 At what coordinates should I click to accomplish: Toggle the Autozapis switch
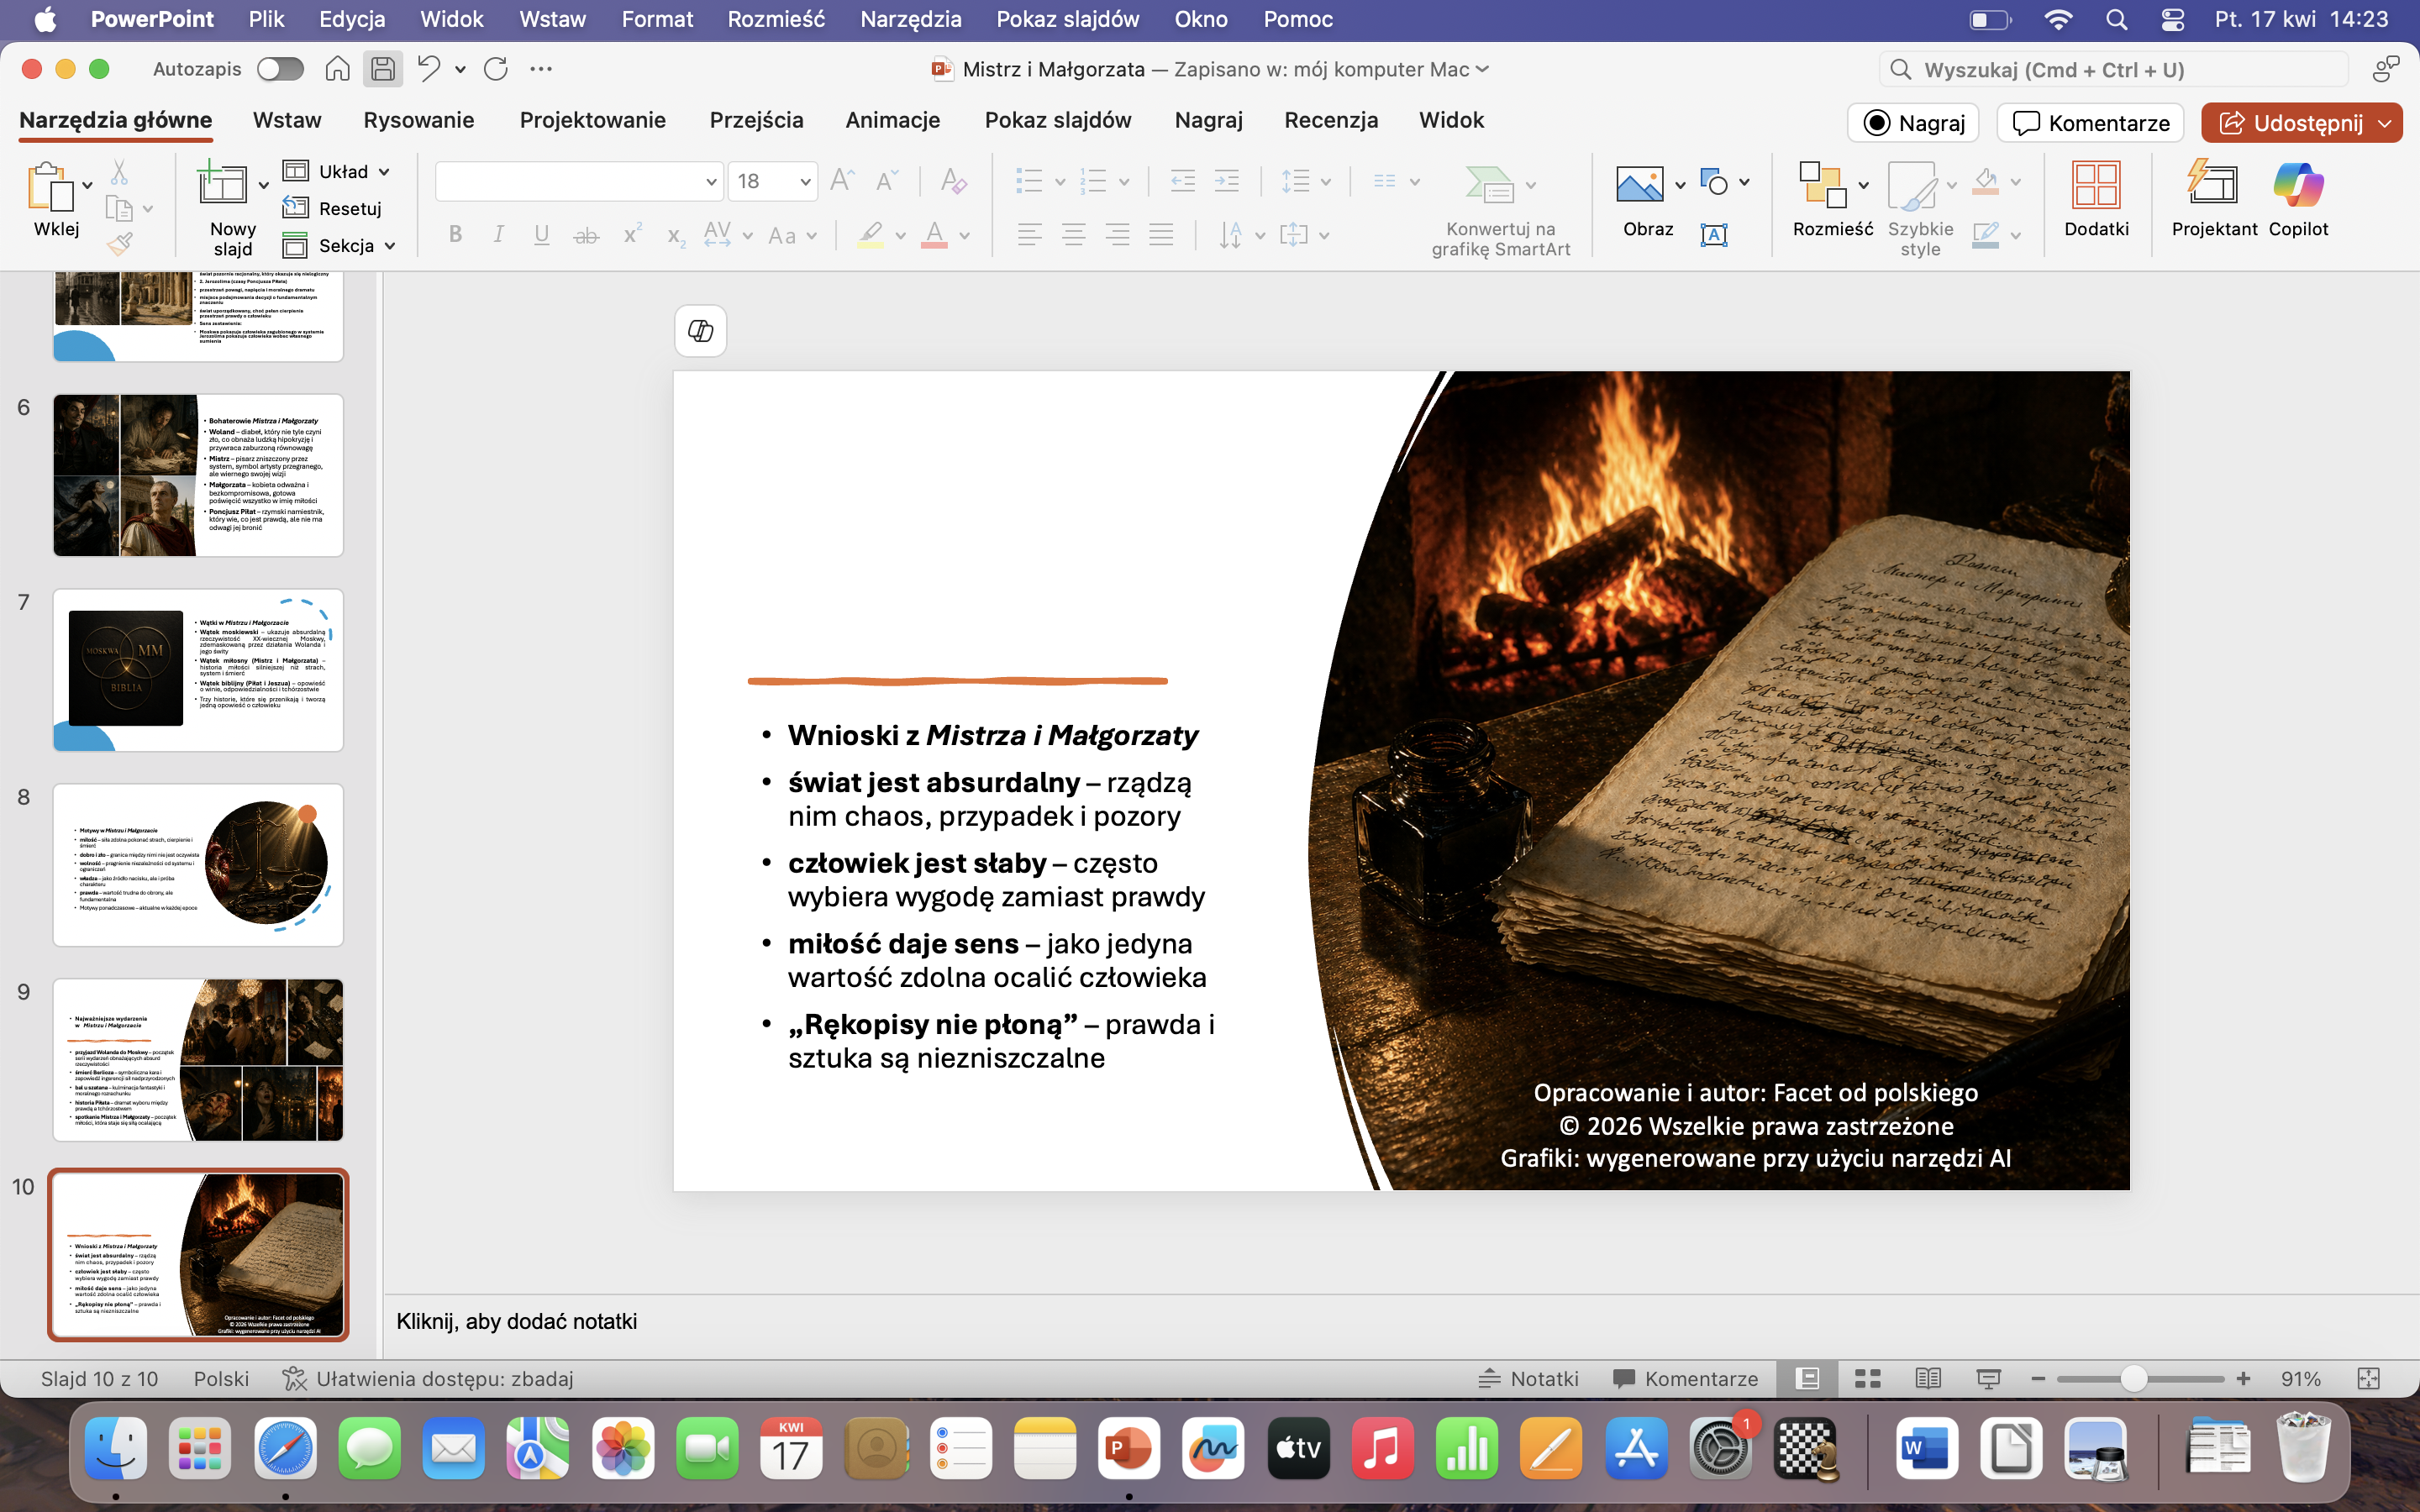[280, 69]
